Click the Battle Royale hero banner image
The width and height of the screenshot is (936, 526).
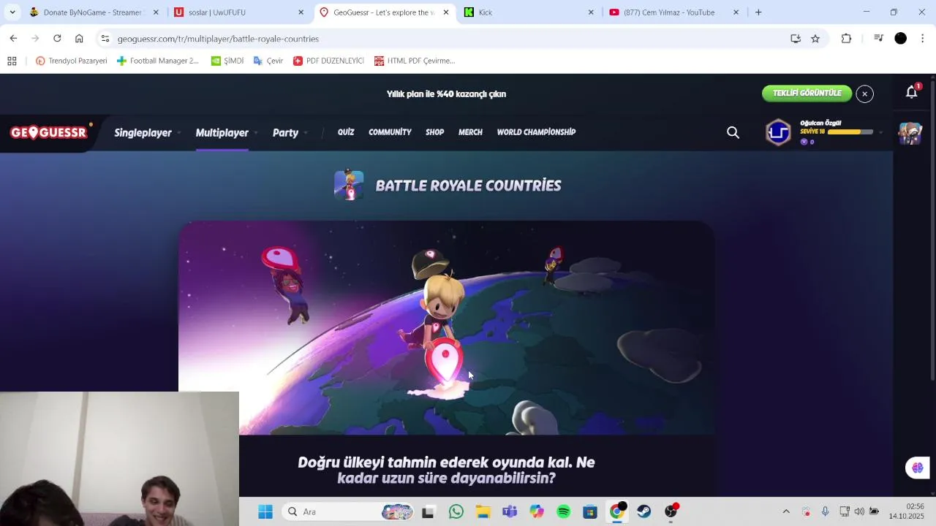click(446, 328)
